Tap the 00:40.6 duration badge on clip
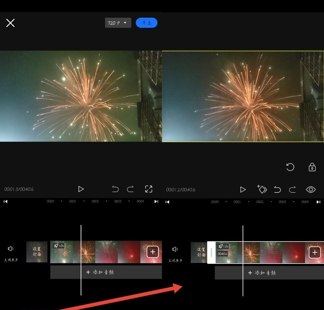The height and width of the screenshot is (310, 324). pyautogui.click(x=222, y=254)
